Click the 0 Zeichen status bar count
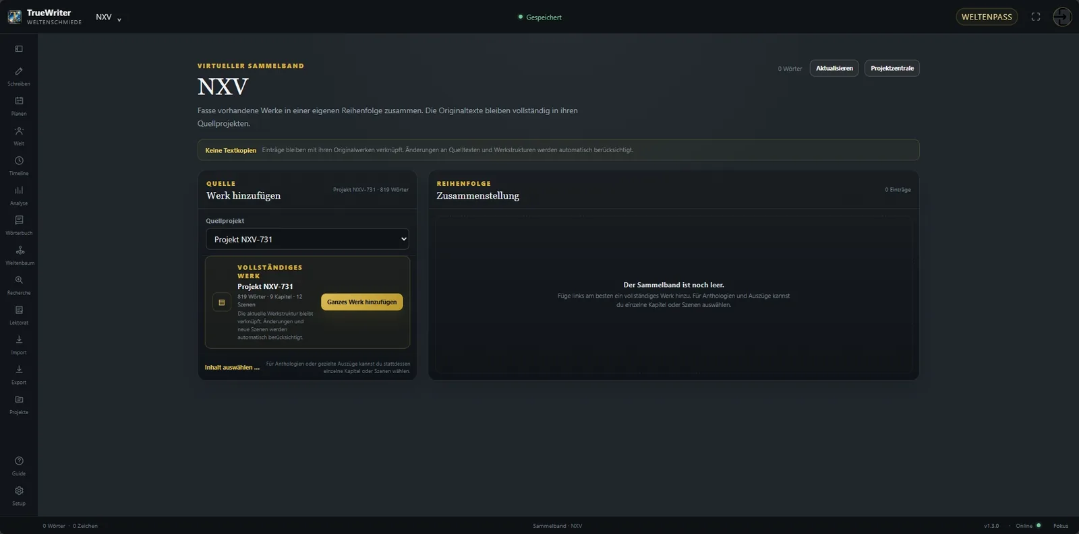This screenshot has width=1079, height=534. pyautogui.click(x=85, y=526)
